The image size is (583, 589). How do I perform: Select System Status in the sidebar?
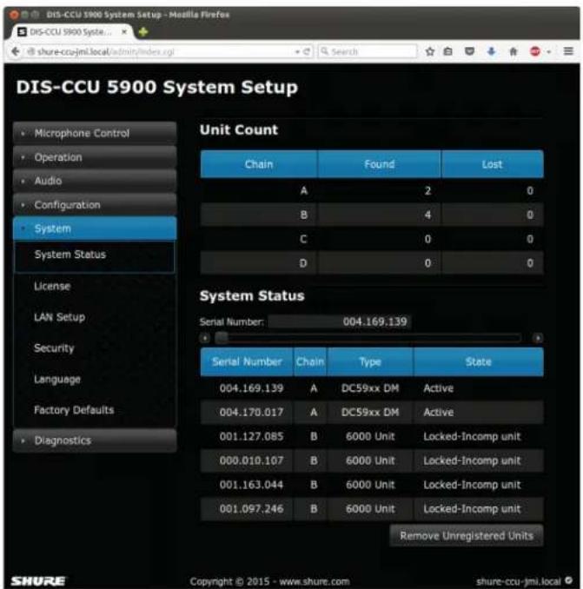[x=95, y=255]
